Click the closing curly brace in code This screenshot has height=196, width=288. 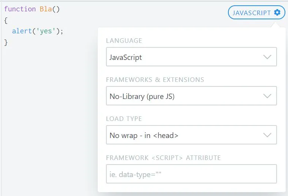point(6,42)
